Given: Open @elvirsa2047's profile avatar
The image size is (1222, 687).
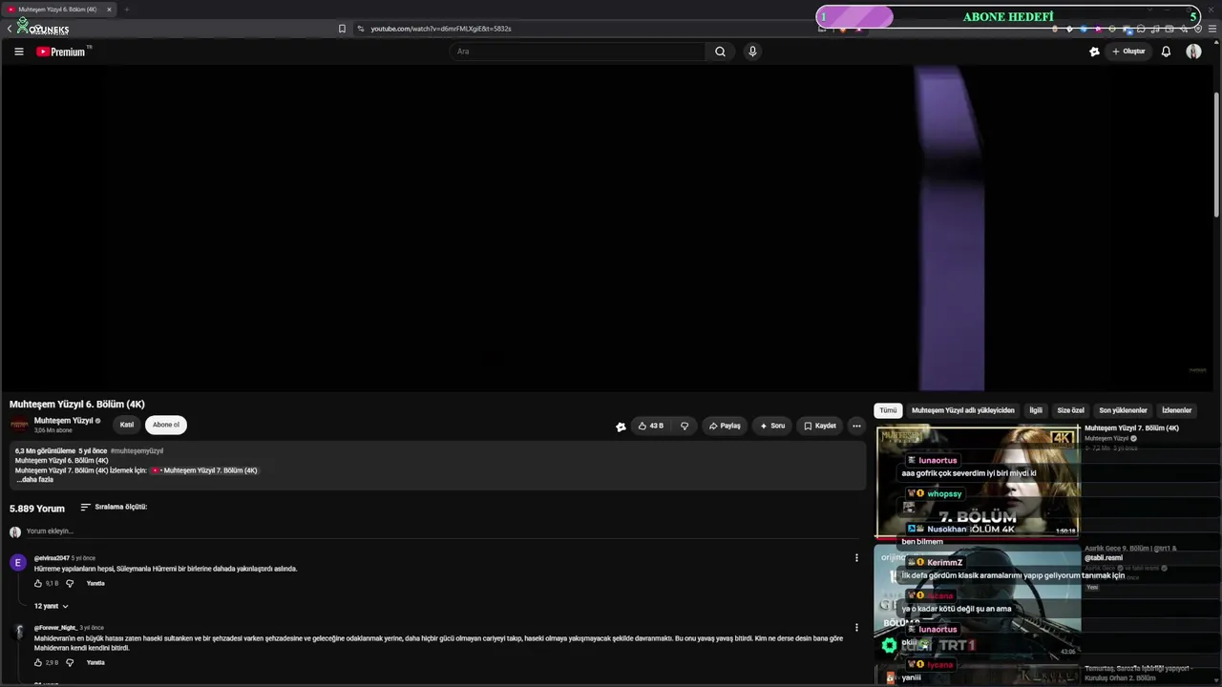Looking at the screenshot, I should tap(17, 563).
